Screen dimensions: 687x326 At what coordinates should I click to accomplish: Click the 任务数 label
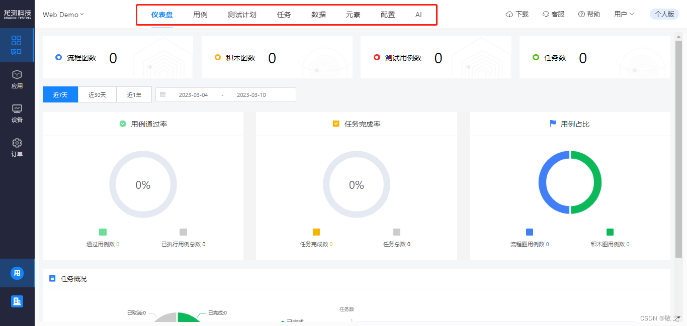coord(555,58)
